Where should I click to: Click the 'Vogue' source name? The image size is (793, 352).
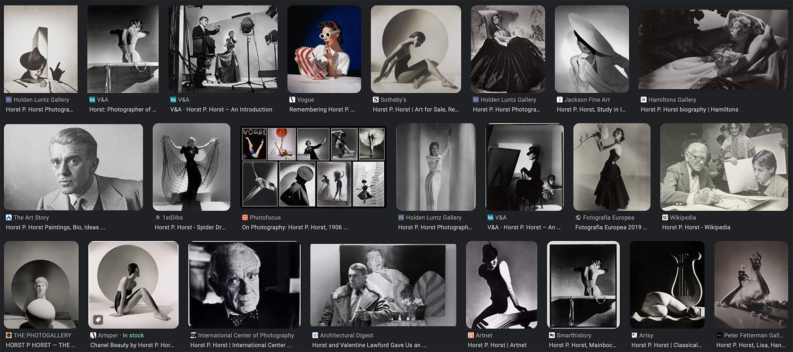click(305, 100)
